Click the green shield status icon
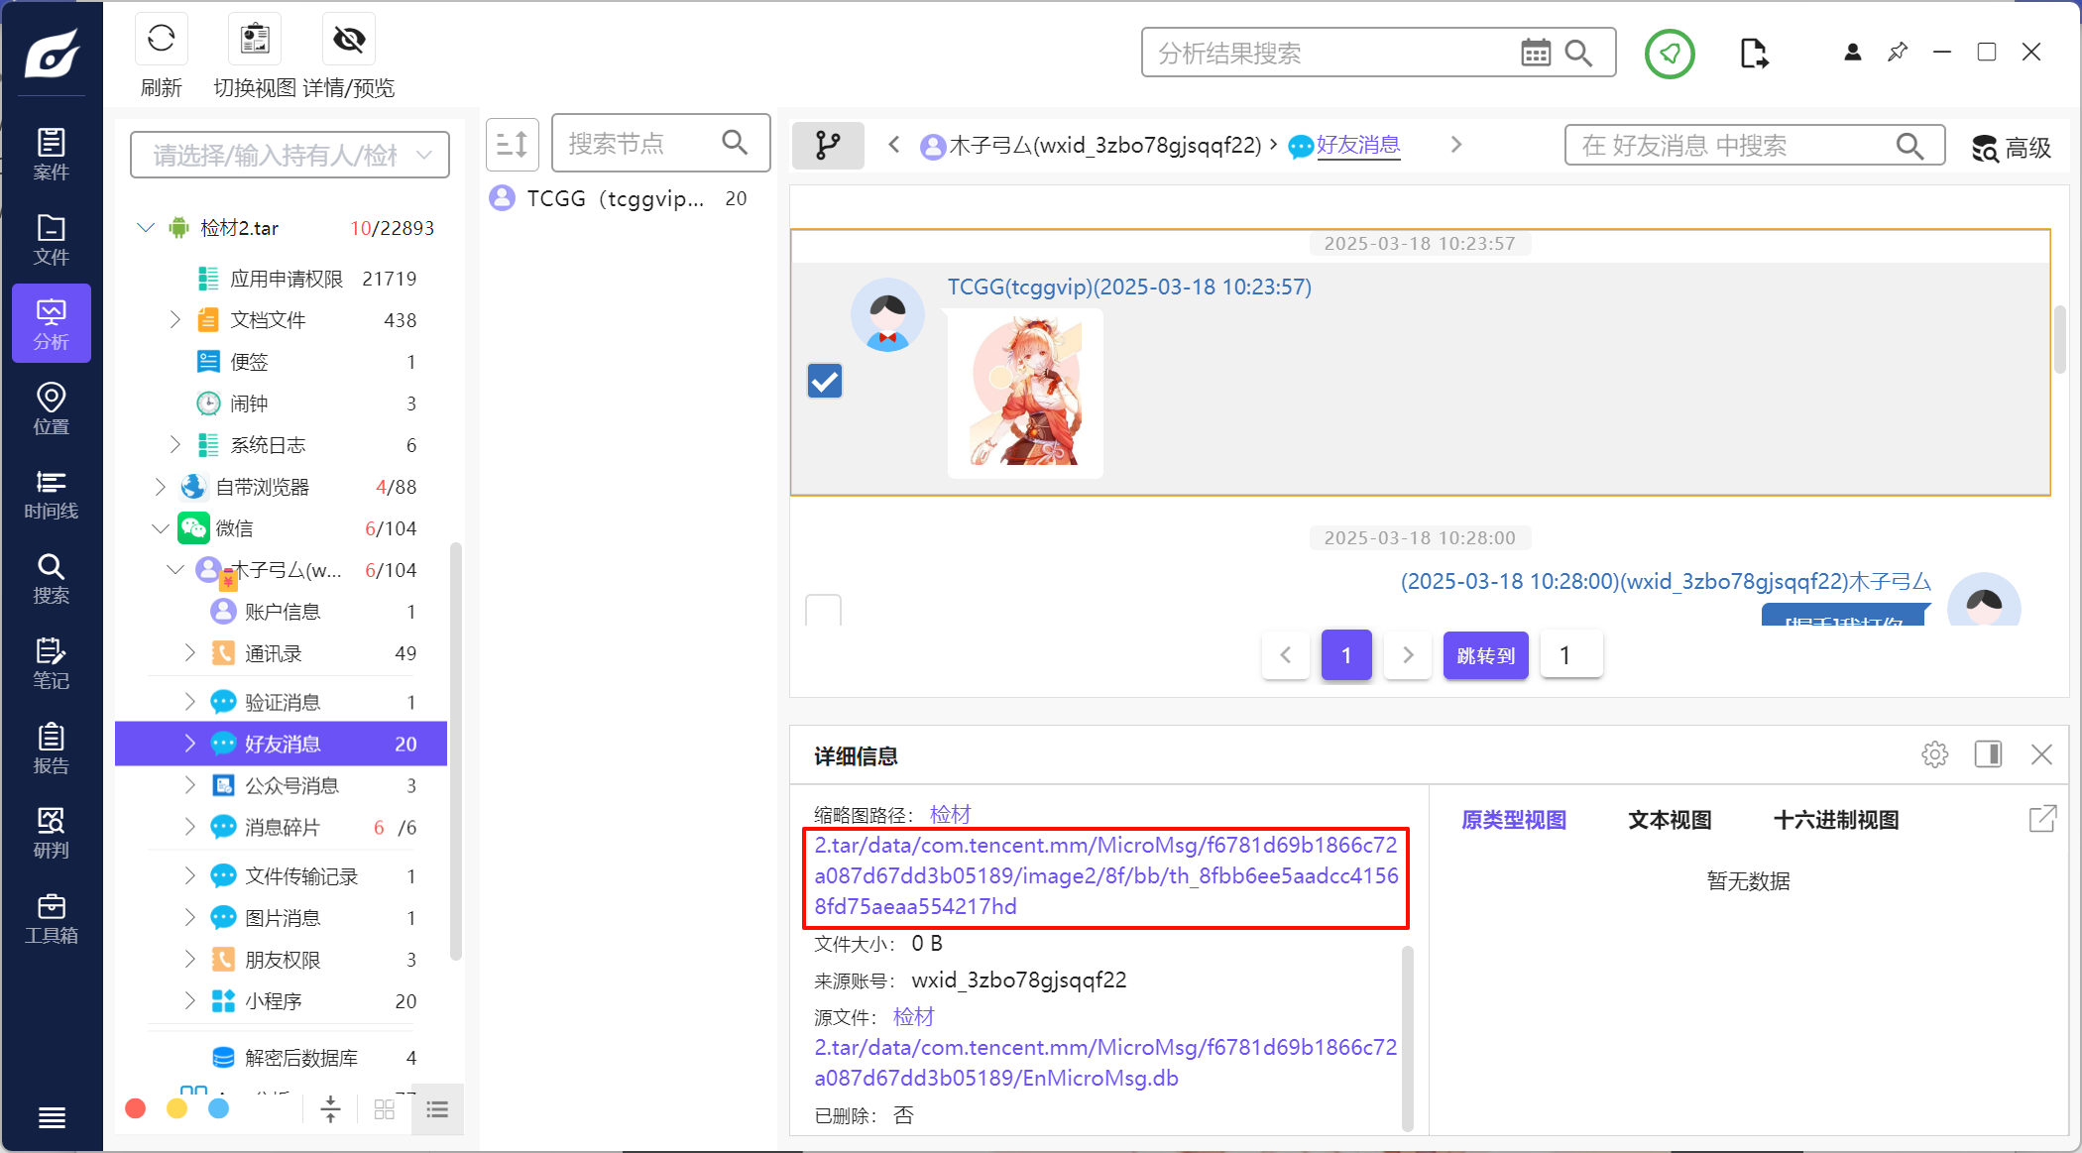The image size is (2082, 1153). [x=1670, y=53]
